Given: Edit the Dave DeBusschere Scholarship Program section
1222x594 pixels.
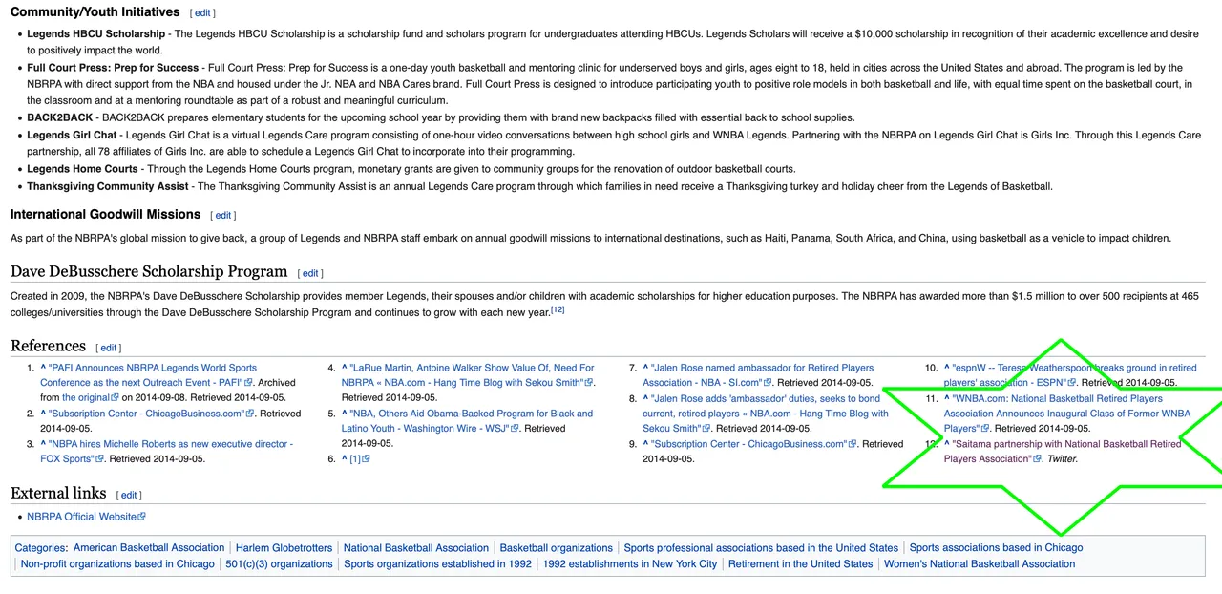Looking at the screenshot, I should click(x=310, y=273).
